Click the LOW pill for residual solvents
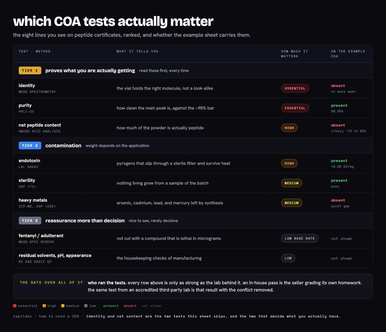This screenshot has height=332, width=386. click(288, 258)
